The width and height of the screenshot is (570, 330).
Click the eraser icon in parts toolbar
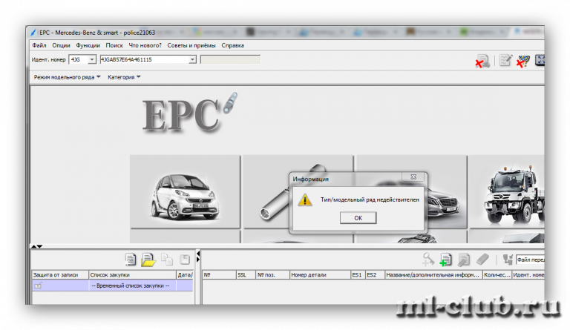[x=482, y=260]
